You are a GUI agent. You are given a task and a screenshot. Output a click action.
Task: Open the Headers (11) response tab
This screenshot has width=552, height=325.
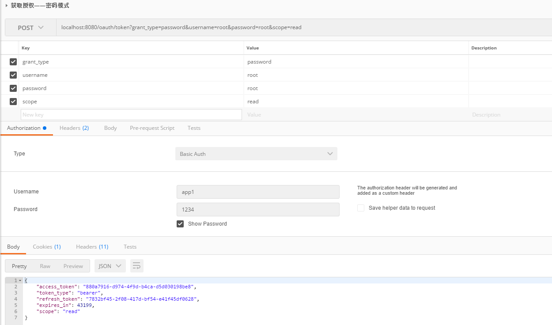coord(92,246)
